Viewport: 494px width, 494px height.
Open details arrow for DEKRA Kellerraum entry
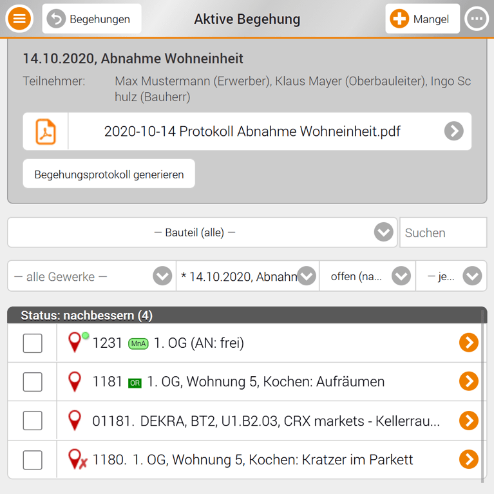[x=468, y=421]
